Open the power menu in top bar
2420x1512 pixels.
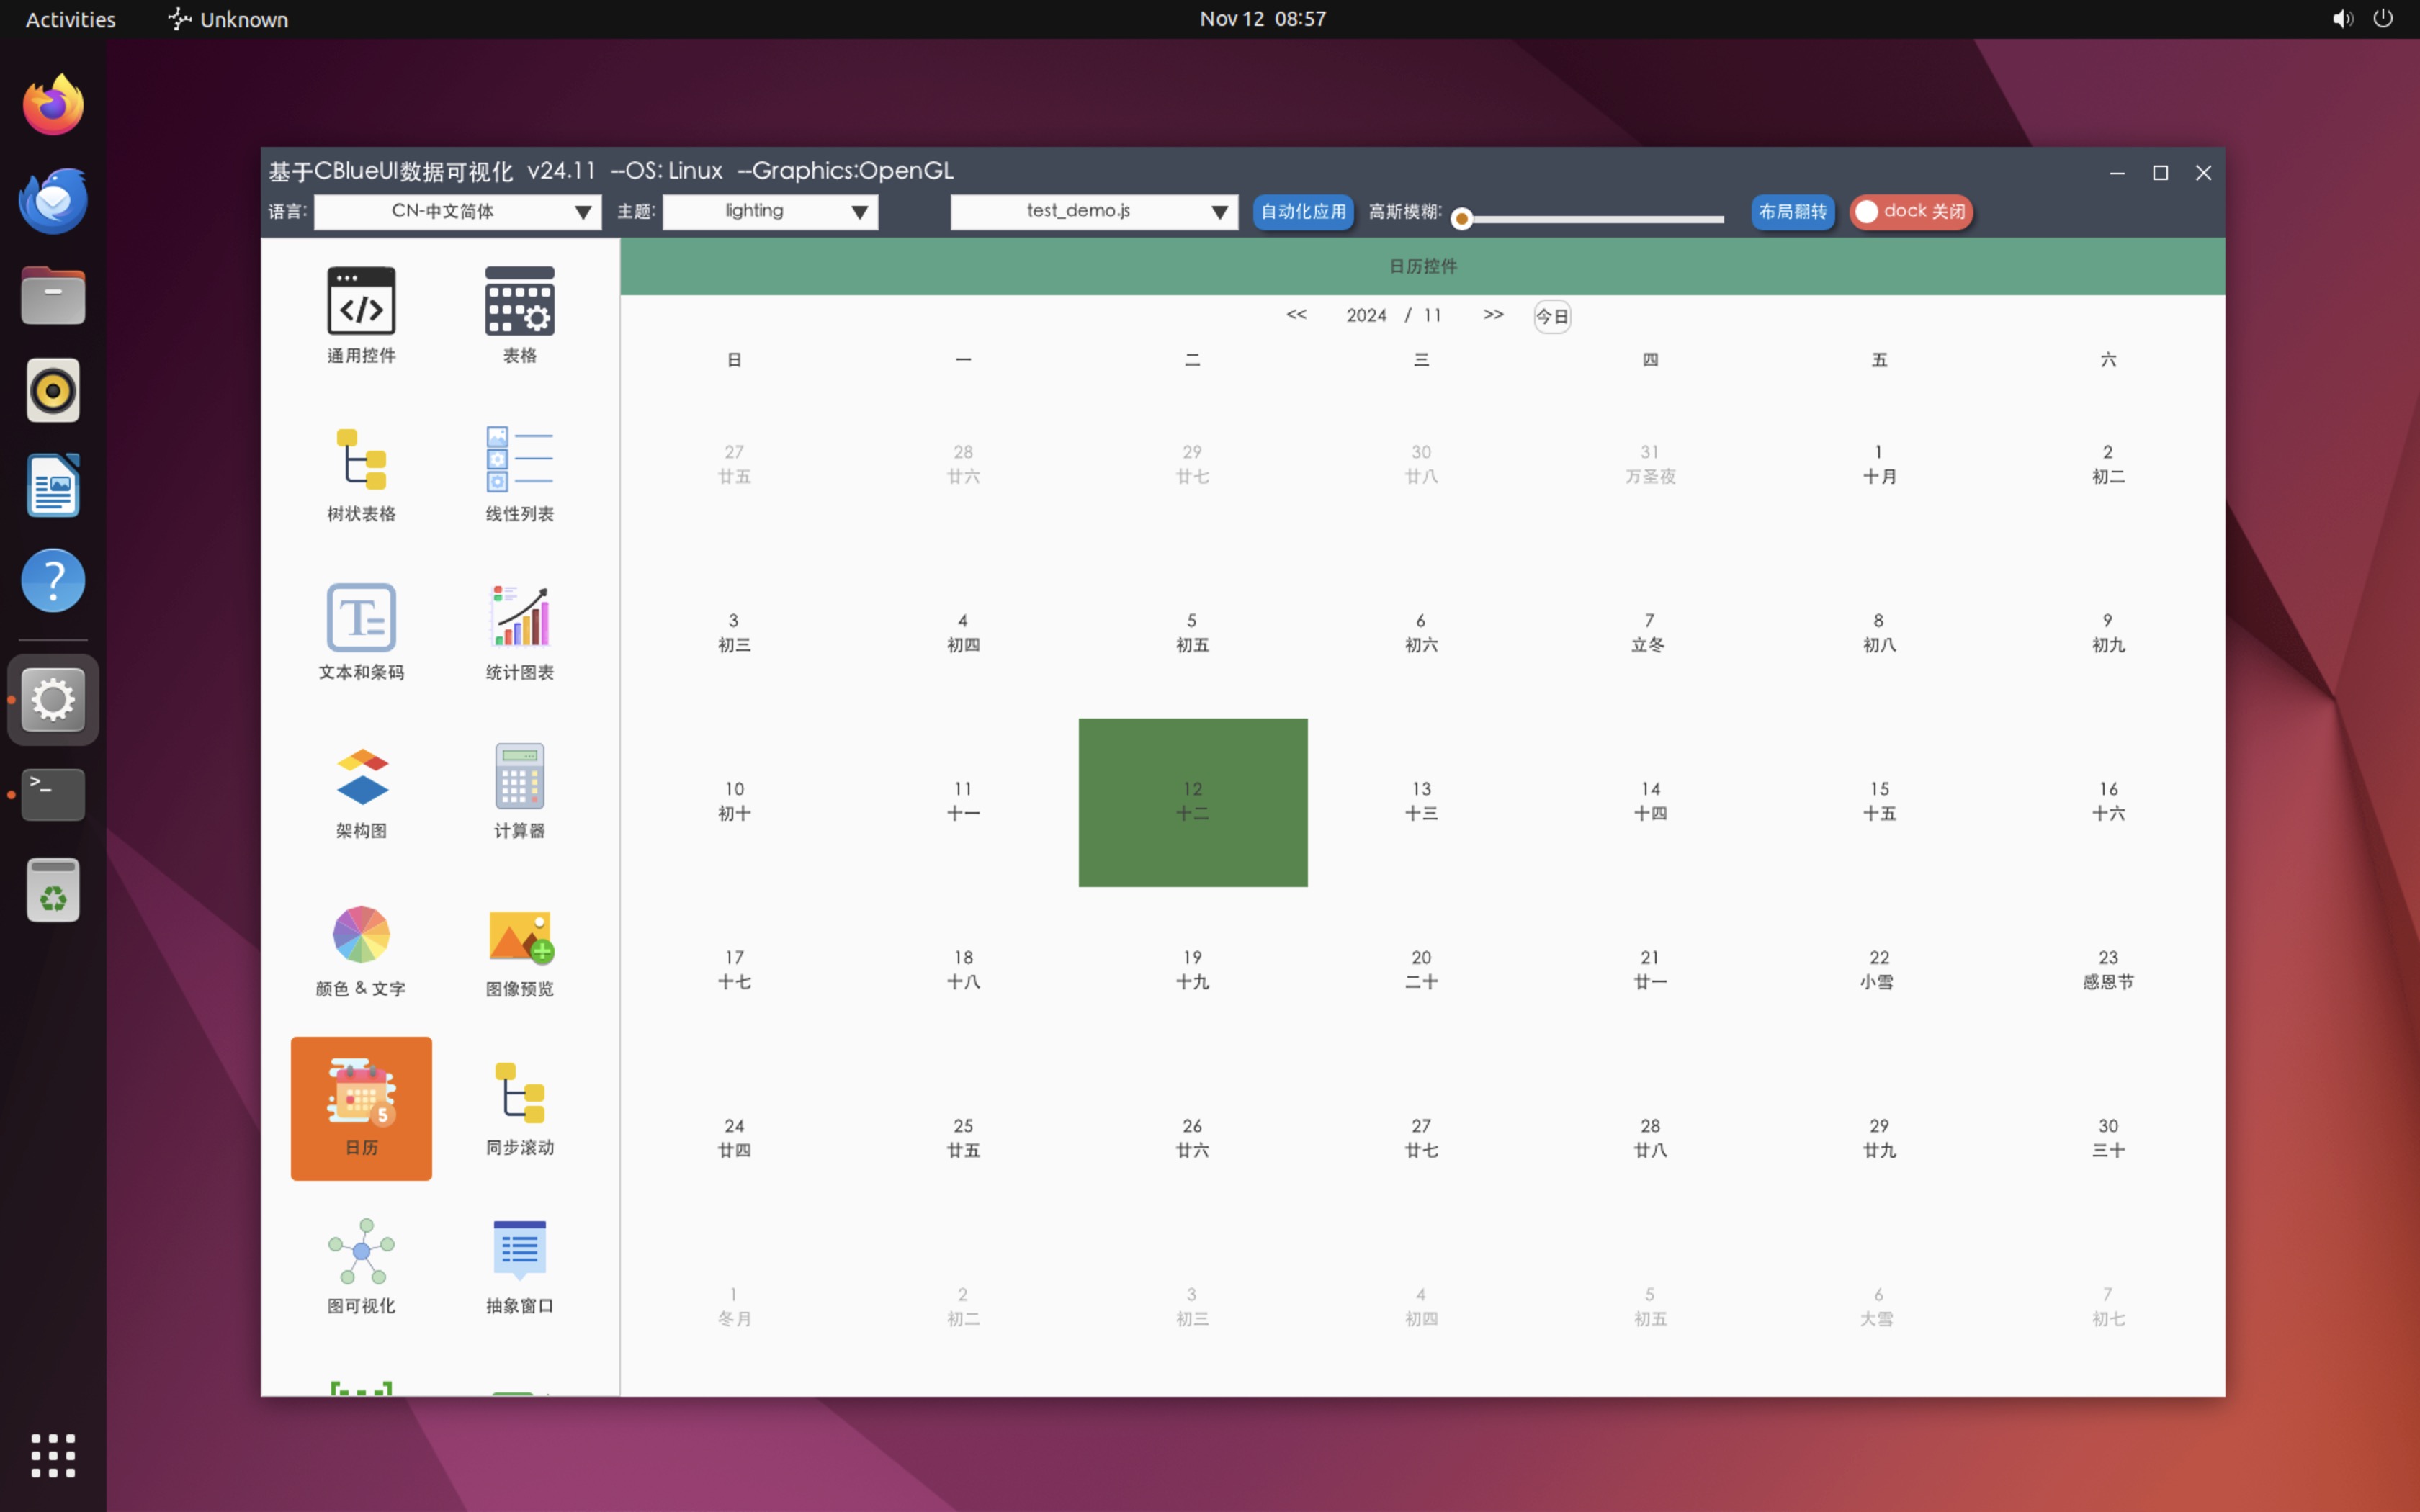tap(2383, 19)
